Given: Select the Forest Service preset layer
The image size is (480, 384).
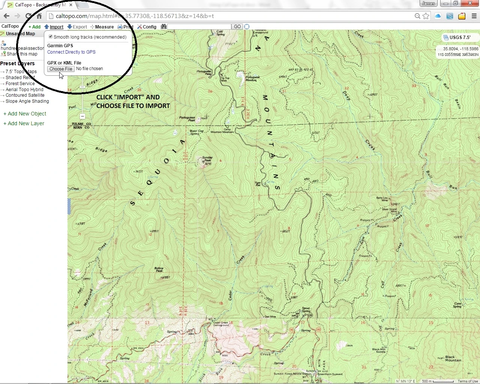Looking at the screenshot, I should coord(20,84).
